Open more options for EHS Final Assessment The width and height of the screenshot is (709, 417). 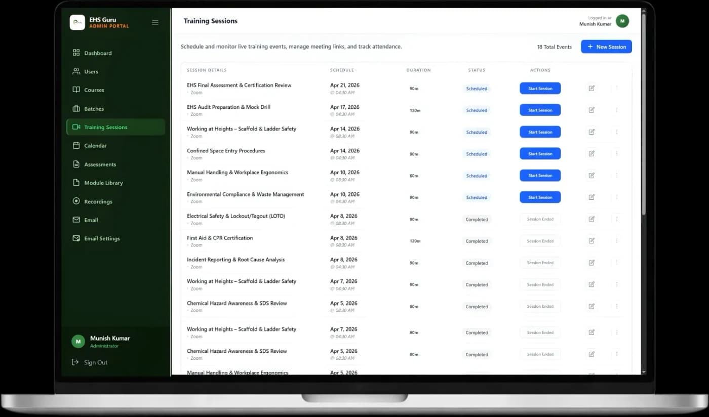pos(617,89)
